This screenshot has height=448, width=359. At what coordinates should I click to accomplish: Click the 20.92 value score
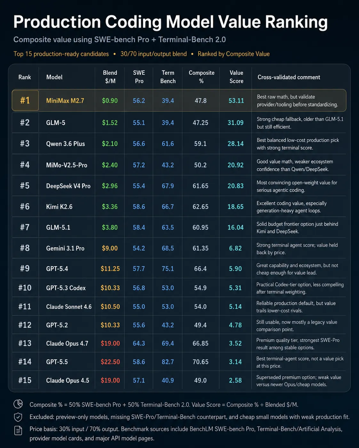235,165
